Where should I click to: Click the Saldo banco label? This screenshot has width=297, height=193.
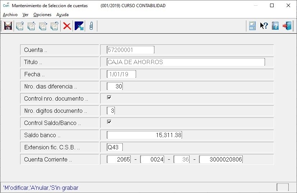[42, 135]
